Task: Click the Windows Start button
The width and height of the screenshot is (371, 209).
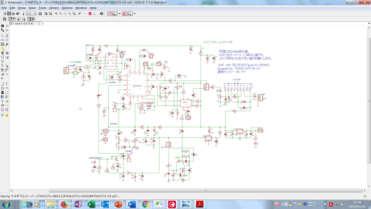Action: click(x=7, y=204)
